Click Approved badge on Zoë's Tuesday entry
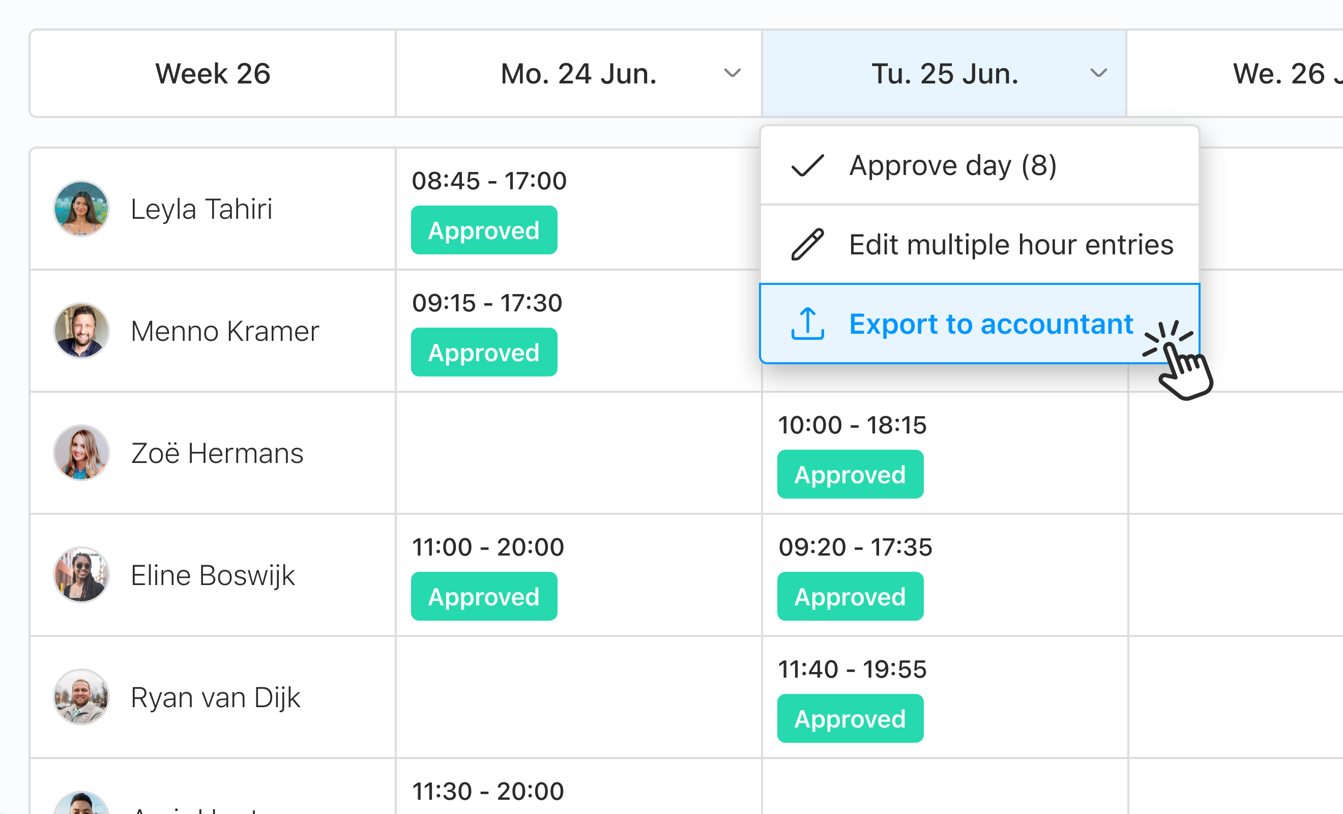This screenshot has height=814, width=1343. pos(850,474)
